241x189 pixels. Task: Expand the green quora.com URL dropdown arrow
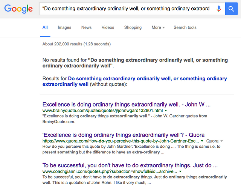[203, 141]
